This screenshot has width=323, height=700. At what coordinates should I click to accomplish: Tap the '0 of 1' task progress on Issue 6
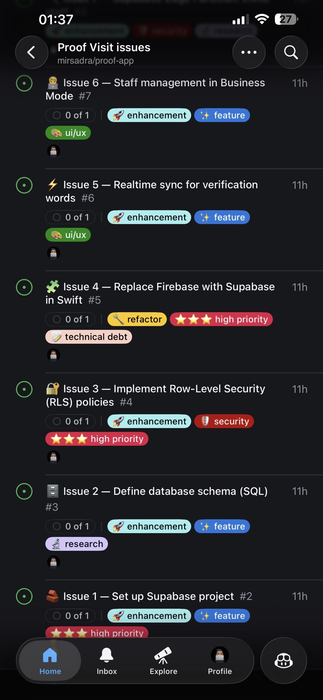click(71, 115)
